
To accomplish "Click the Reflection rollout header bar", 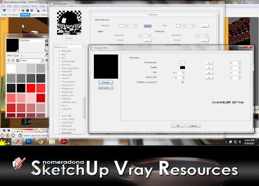I will [x=153, y=15].
